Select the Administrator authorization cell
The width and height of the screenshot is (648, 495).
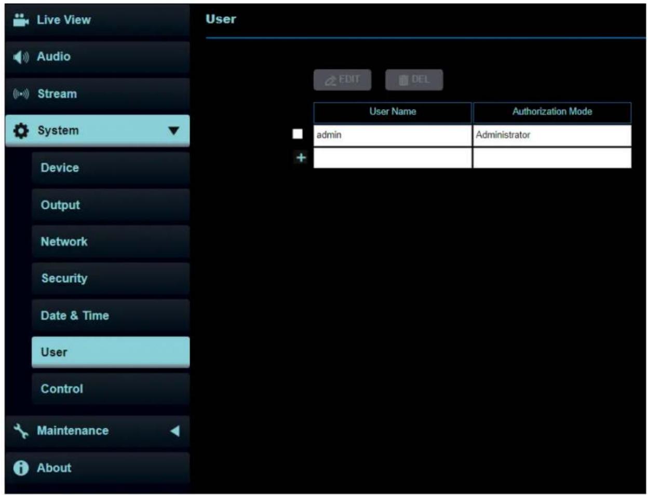click(x=552, y=135)
